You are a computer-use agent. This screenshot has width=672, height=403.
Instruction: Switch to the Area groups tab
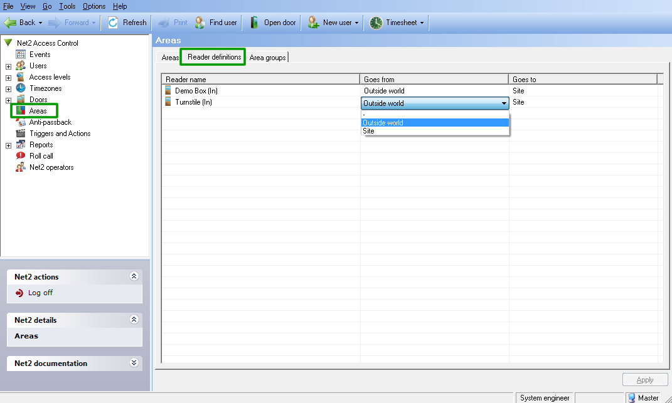click(x=267, y=58)
